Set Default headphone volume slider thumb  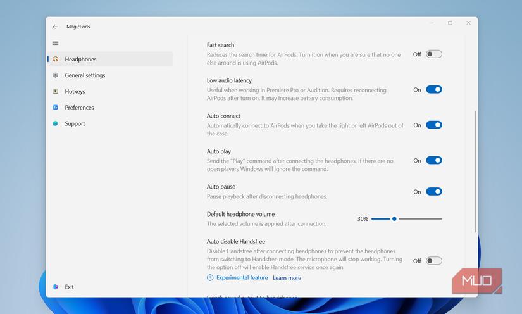394,219
